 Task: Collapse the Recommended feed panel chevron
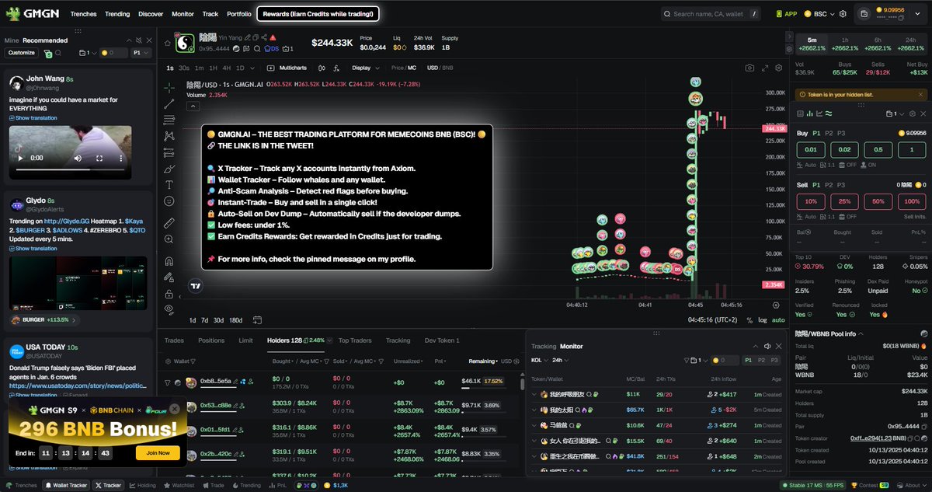click(129, 40)
